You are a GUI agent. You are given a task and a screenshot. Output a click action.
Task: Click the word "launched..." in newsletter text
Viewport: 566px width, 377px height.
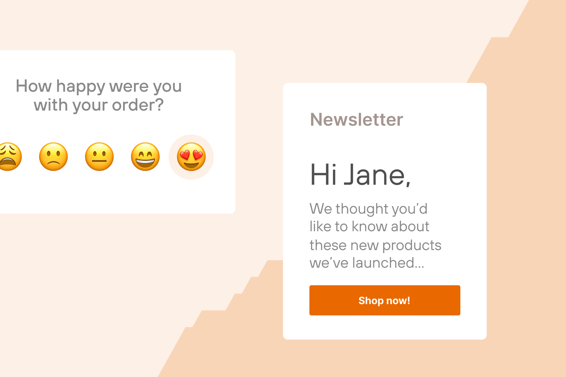(388, 263)
